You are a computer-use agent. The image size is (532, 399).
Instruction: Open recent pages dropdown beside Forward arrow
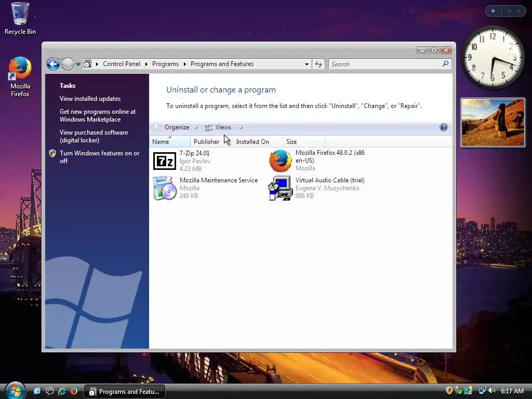[78, 64]
